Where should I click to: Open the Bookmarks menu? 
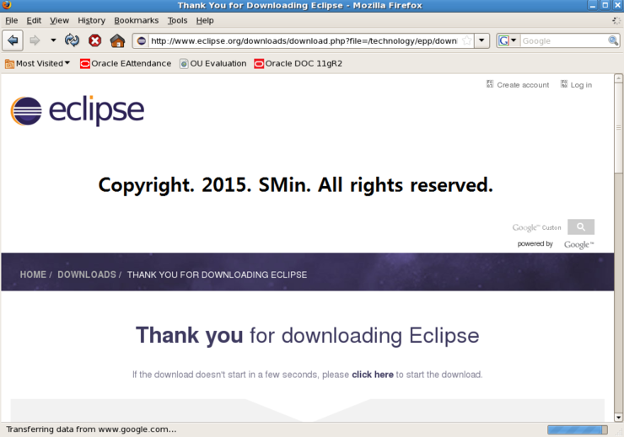(136, 20)
